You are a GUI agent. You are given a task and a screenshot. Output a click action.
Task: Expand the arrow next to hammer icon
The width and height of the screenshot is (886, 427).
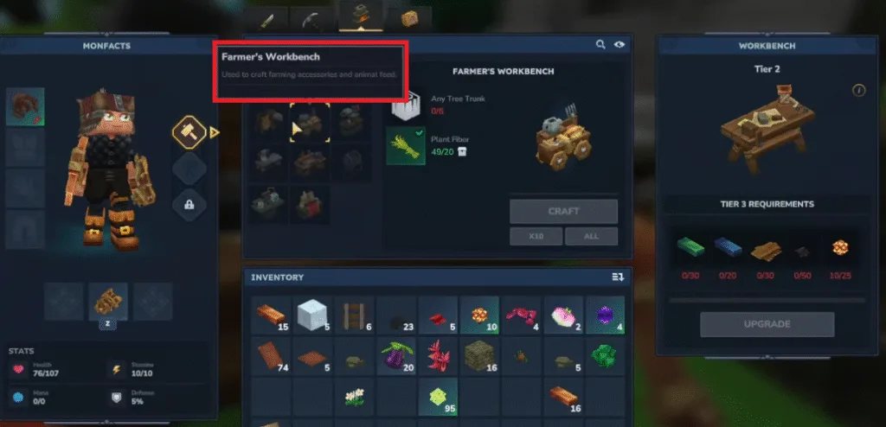point(215,133)
